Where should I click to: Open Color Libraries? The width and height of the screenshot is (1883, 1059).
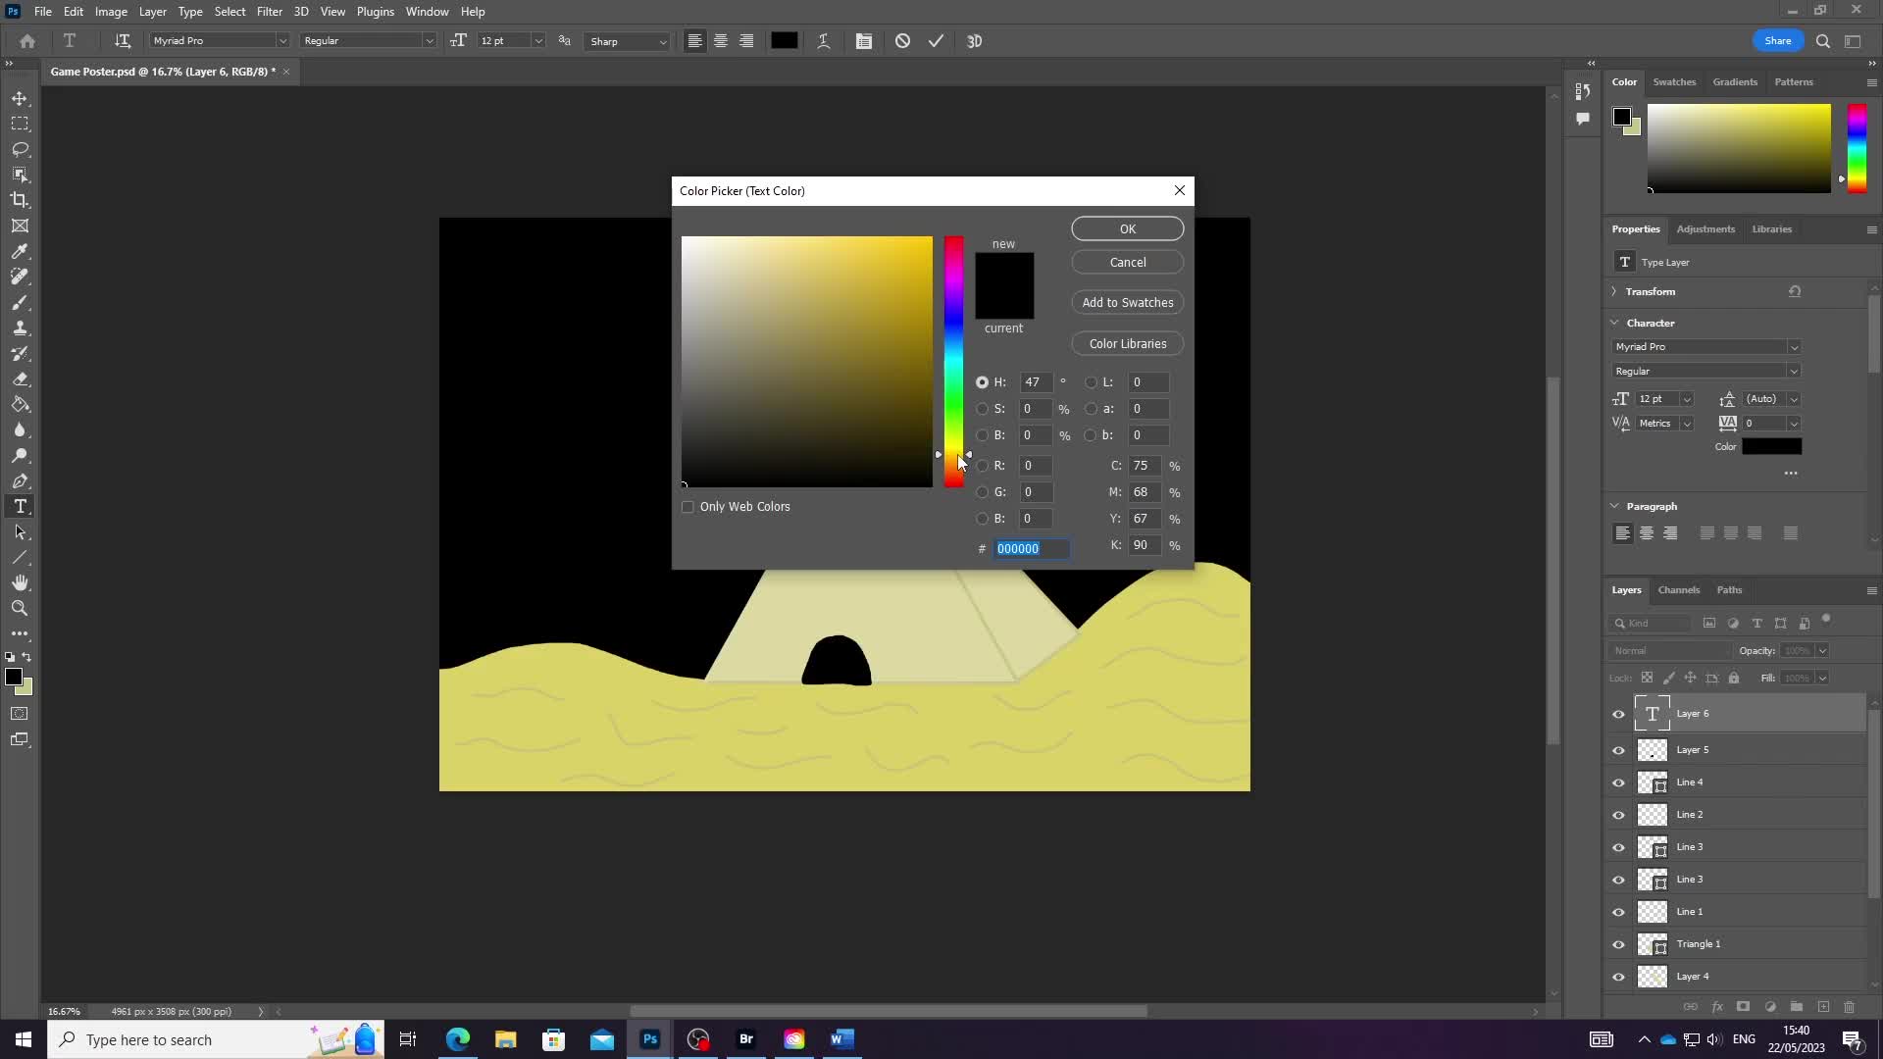click(x=1128, y=343)
